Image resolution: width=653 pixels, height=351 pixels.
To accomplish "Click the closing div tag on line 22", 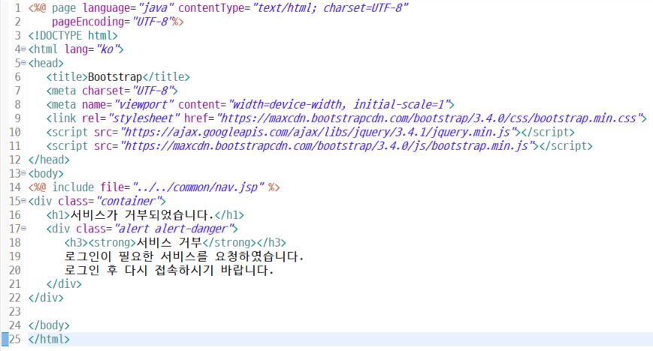I will (x=47, y=298).
